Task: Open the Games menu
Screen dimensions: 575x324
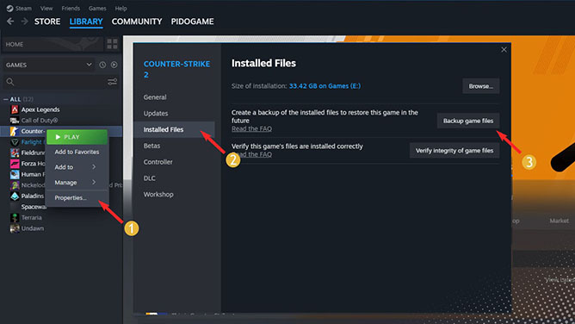Action: [x=97, y=8]
